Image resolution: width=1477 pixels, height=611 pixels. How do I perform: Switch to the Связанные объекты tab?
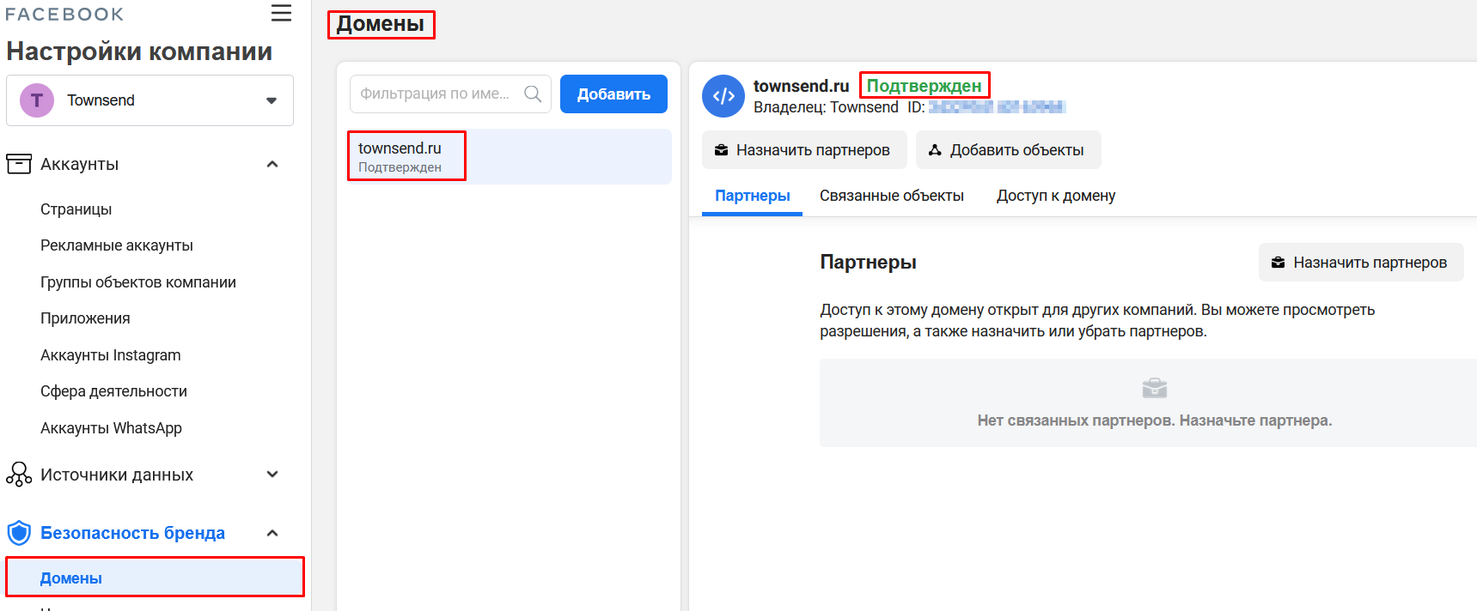click(892, 196)
